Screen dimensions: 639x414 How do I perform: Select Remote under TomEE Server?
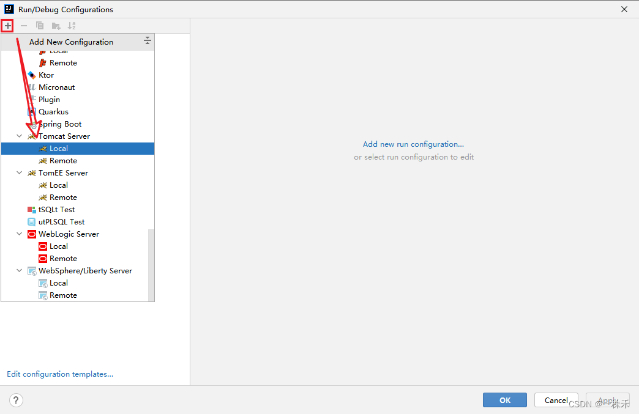[x=78, y=198]
